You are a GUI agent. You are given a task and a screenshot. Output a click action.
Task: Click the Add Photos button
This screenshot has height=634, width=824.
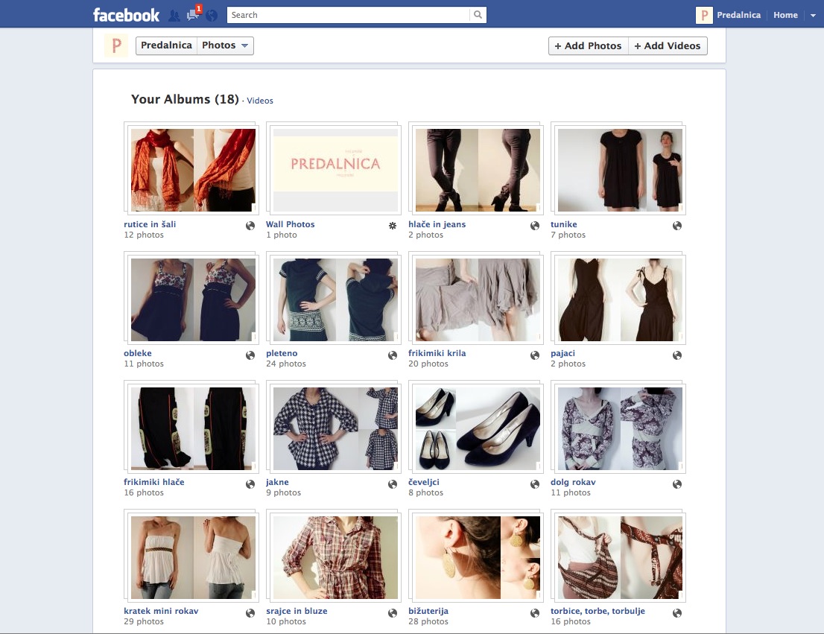[588, 45]
